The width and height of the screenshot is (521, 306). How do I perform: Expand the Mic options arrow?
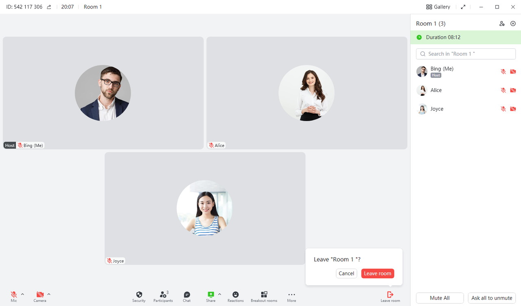pos(22,294)
